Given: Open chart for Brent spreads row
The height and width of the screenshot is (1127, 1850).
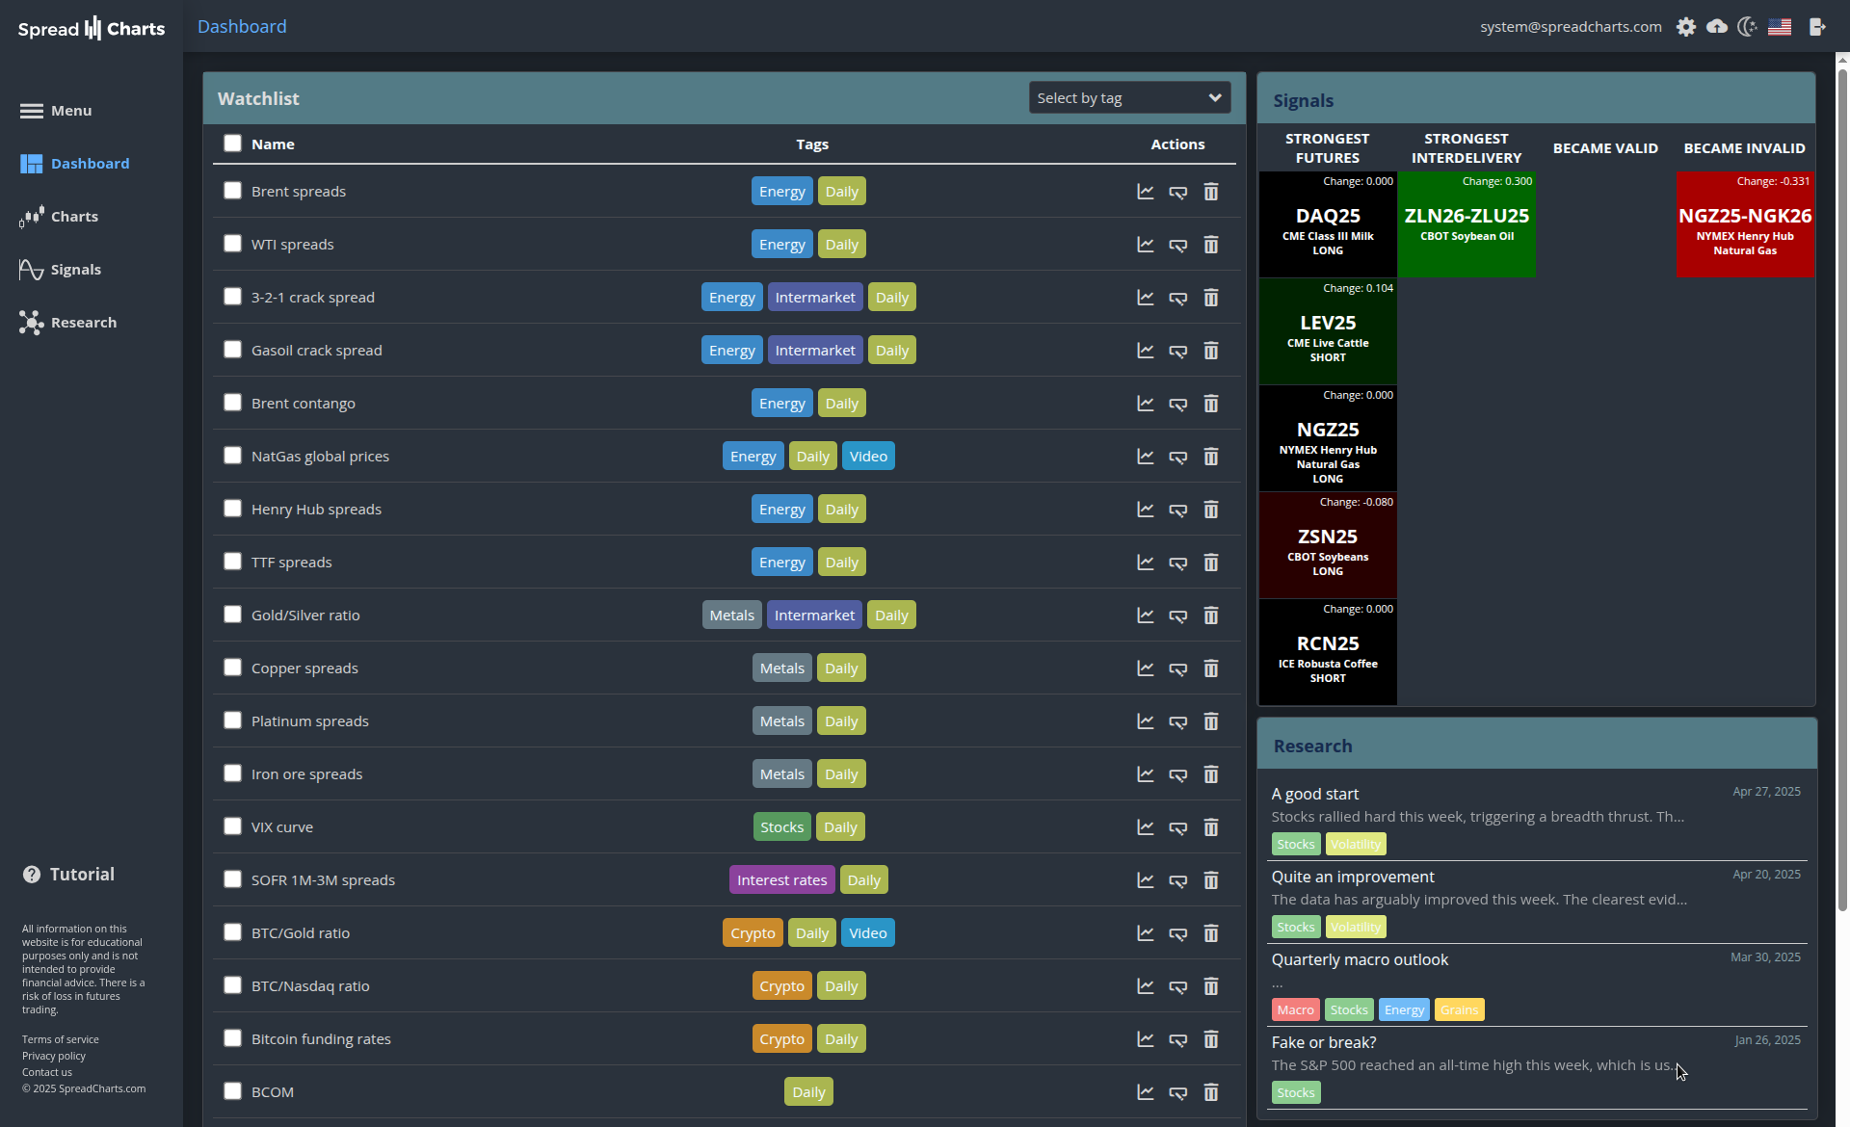Looking at the screenshot, I should (x=1146, y=192).
